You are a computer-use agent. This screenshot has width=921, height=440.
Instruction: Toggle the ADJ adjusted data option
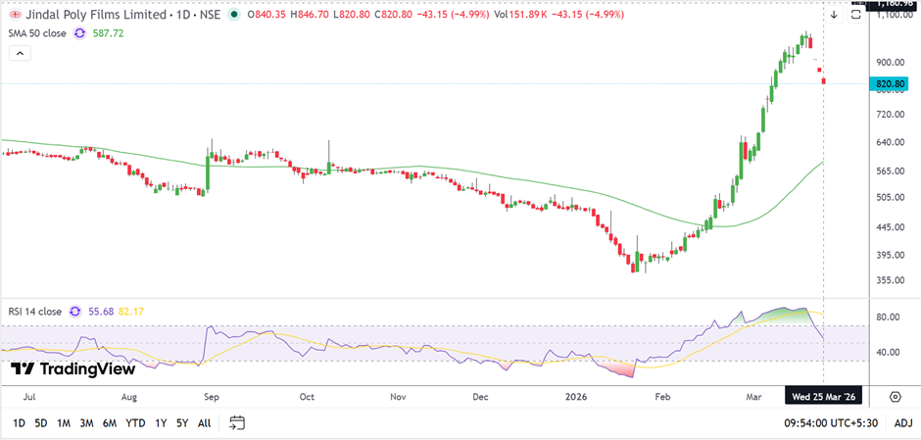[x=902, y=423]
